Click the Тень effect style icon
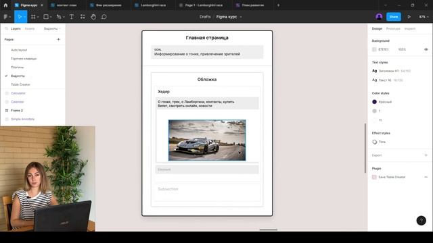This screenshot has width=433, height=243. (374, 142)
